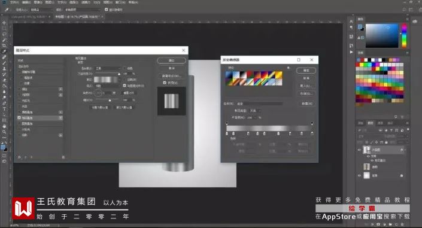Toggle show sampling ring checkbox in options bar
Image resolution: width=422 pixels, height=228 pixels.
(107, 10)
